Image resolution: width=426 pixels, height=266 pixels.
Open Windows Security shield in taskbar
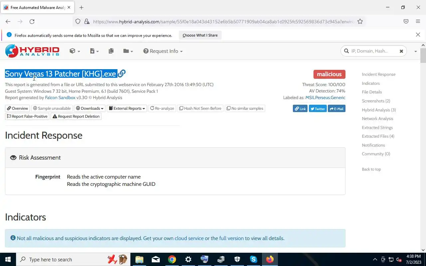(237, 259)
